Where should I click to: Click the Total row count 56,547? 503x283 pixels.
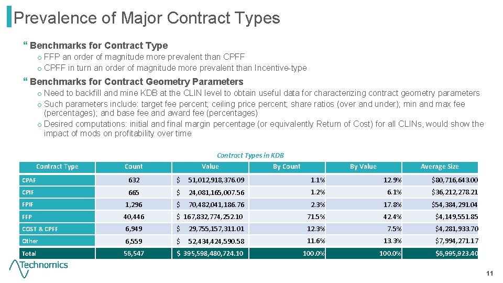[134, 254]
